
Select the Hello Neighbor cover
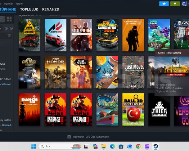coord(81,72)
